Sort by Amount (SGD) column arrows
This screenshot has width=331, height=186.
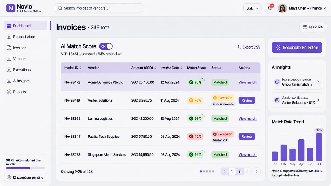155,68
